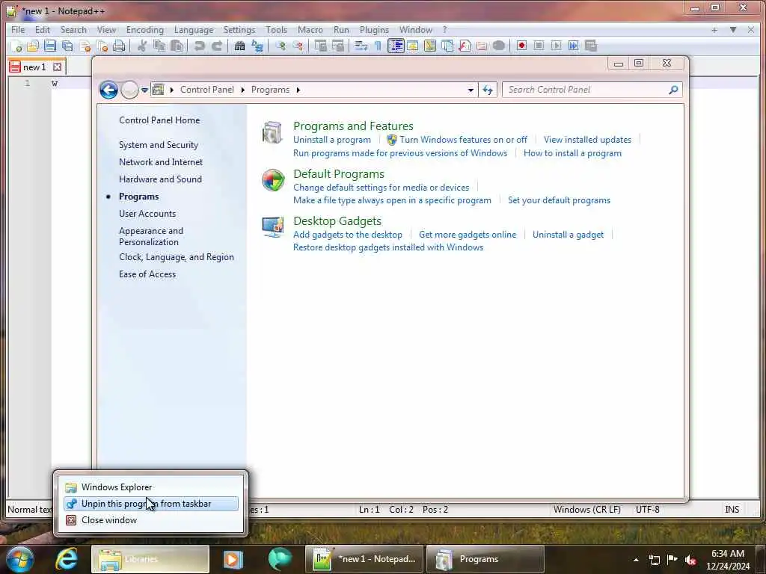
Task: Click the Stop Recording macro icon
Action: click(539, 46)
